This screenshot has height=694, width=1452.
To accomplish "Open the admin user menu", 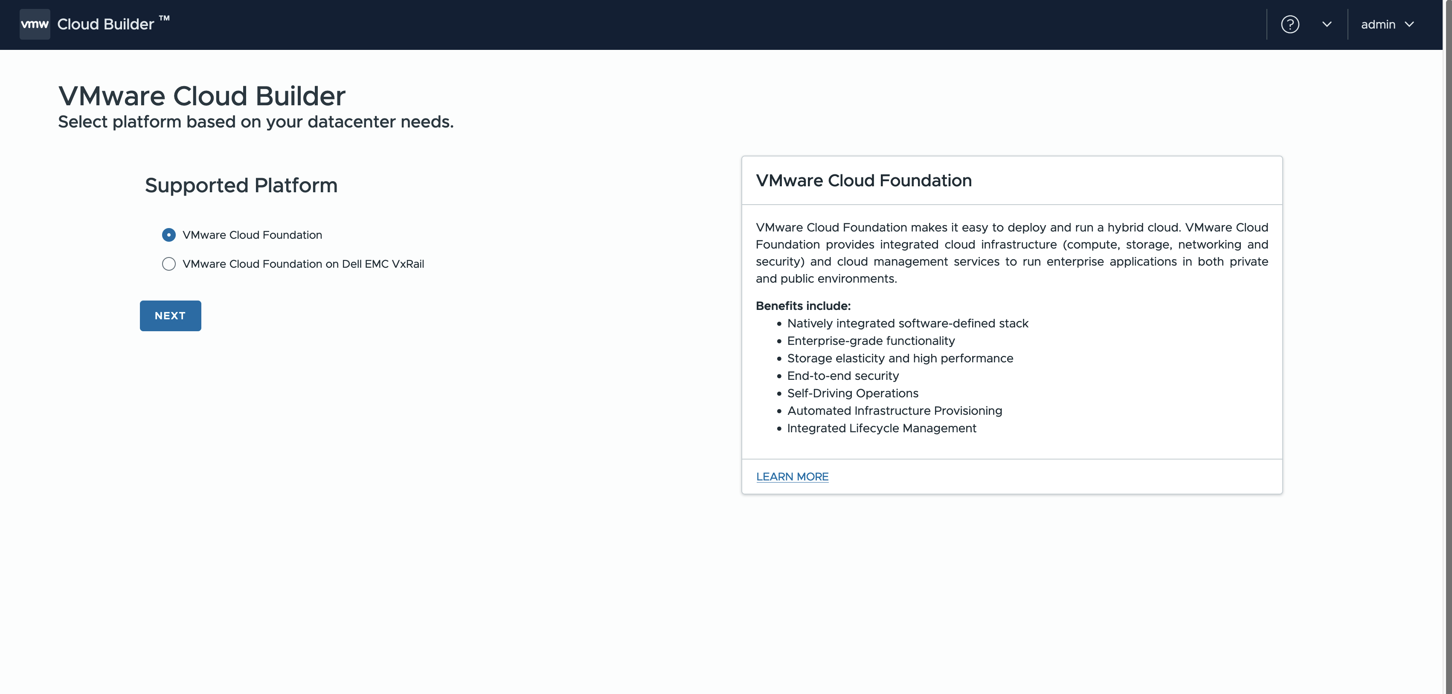I will click(x=1378, y=24).
